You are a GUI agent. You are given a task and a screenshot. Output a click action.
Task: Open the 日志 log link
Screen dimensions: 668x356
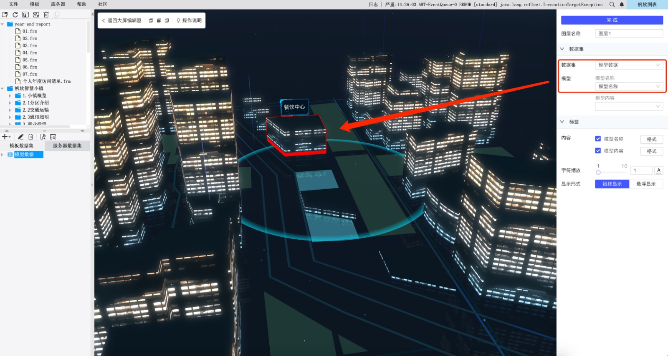coord(373,5)
